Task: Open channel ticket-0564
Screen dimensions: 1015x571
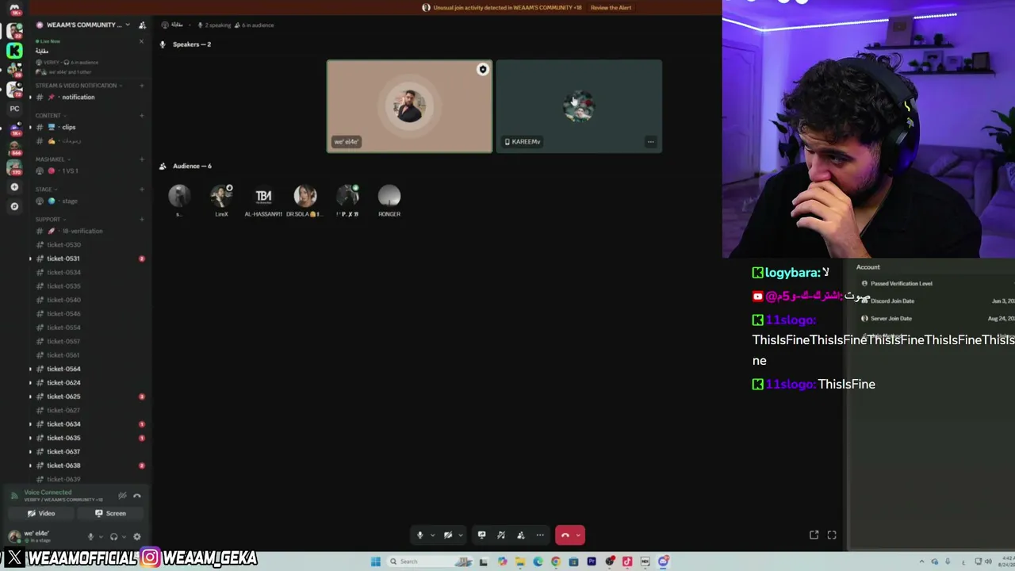Action: (x=89, y=369)
